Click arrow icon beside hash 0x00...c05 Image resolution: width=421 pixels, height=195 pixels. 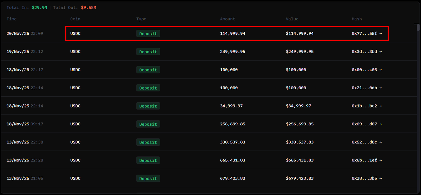[x=381, y=70]
